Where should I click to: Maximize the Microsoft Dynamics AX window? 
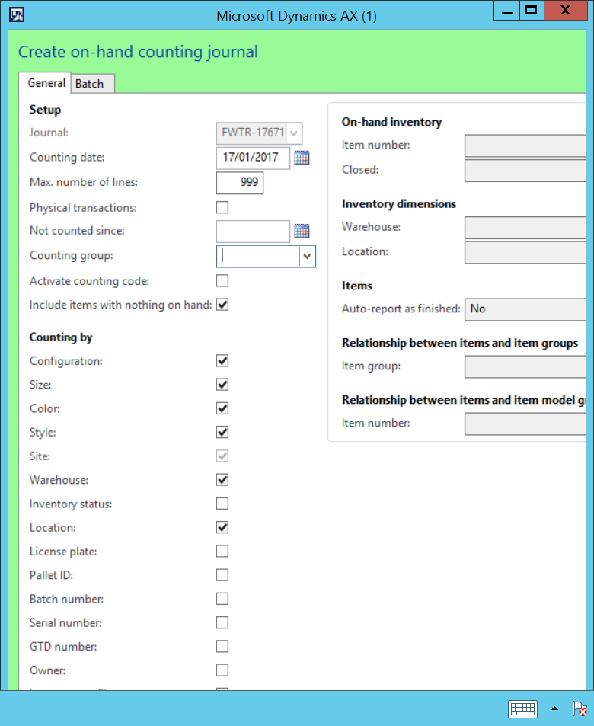(532, 11)
